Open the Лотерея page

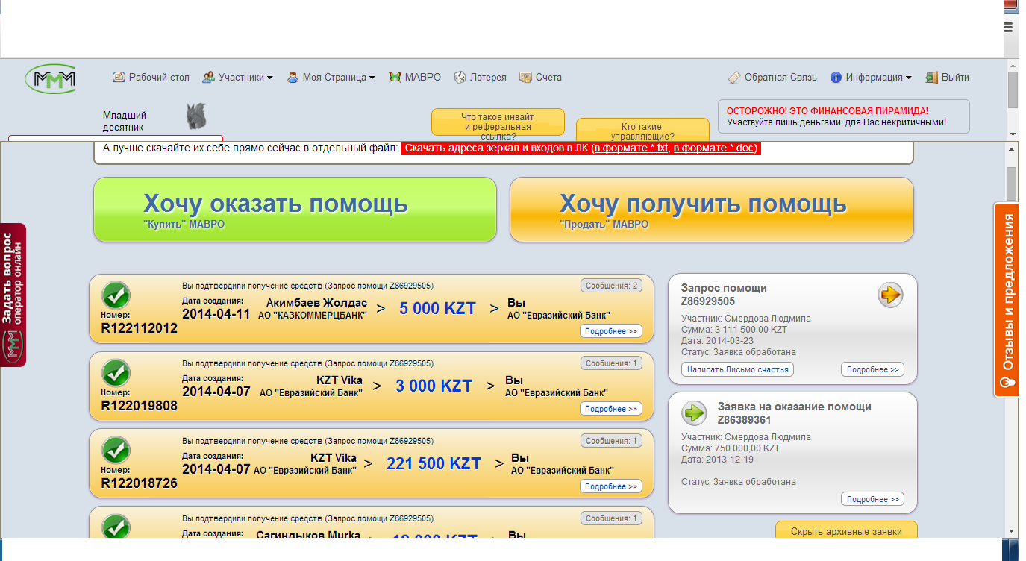pos(481,77)
